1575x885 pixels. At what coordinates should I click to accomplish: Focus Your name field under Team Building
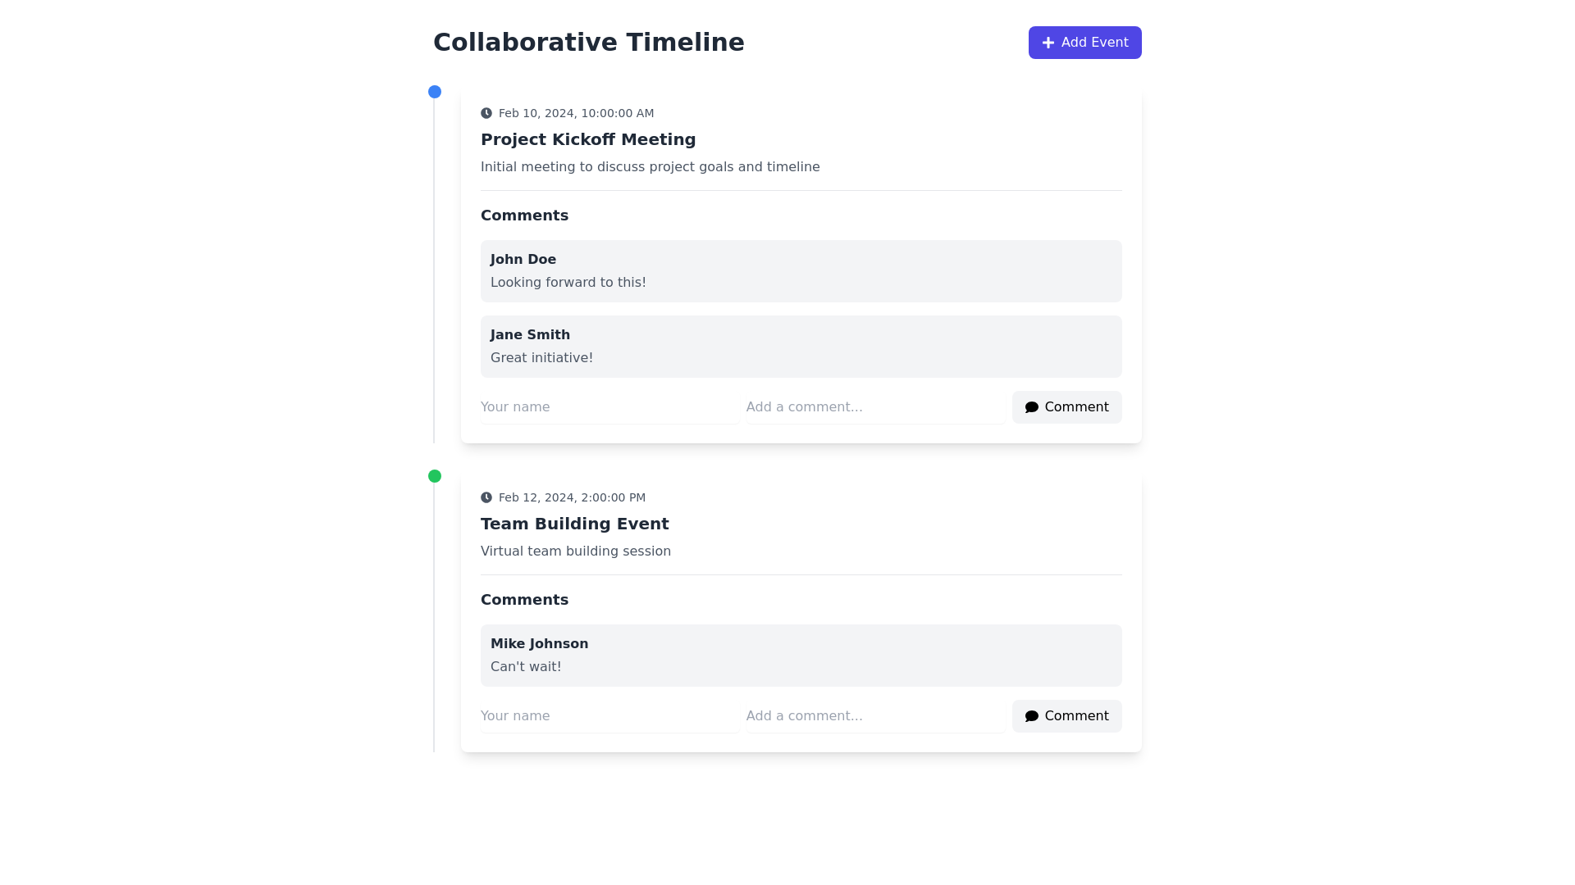[609, 716]
